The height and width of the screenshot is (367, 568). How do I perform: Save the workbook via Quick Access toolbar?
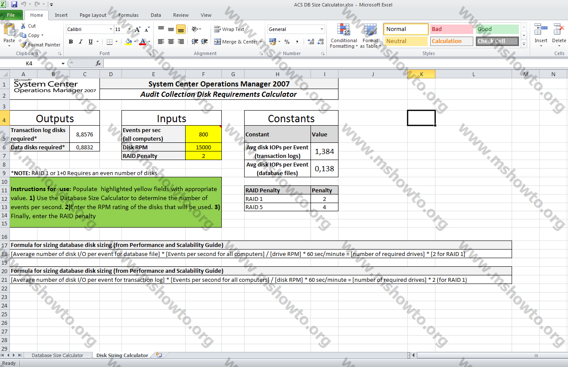[x=14, y=4]
